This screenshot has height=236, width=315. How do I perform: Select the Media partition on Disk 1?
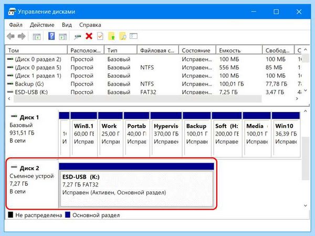point(257,135)
